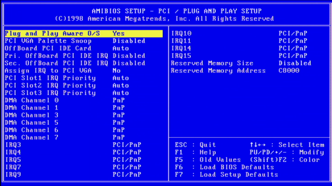This screenshot has height=186, width=332.
Task: Select Pri. OffBoard PCI IDE IRQ row
Action: pyautogui.click(x=56, y=56)
